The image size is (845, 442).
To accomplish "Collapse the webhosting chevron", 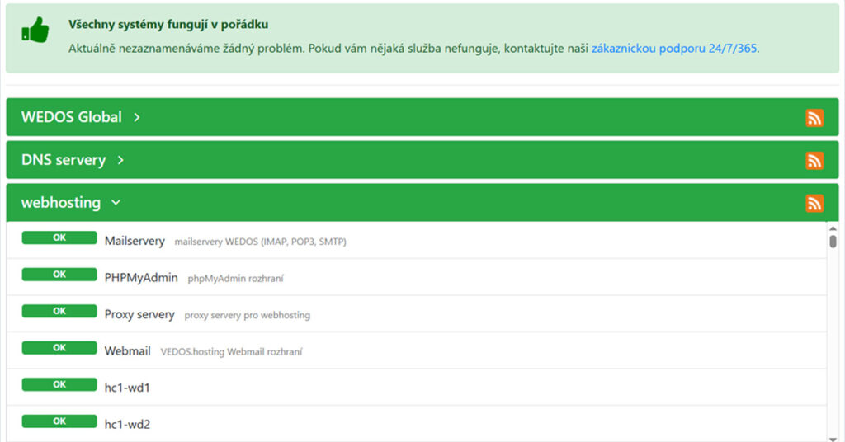I will 116,203.
